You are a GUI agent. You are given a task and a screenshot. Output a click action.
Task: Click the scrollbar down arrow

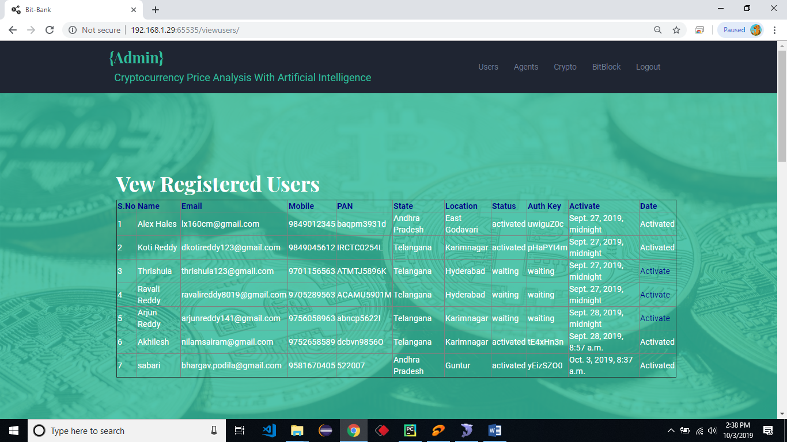tap(782, 413)
